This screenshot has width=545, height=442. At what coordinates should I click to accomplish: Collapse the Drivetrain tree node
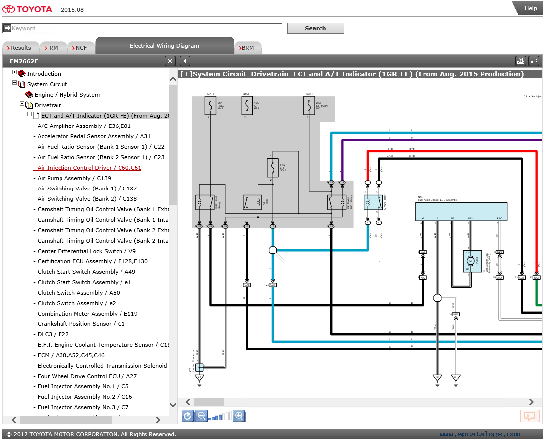[22, 104]
